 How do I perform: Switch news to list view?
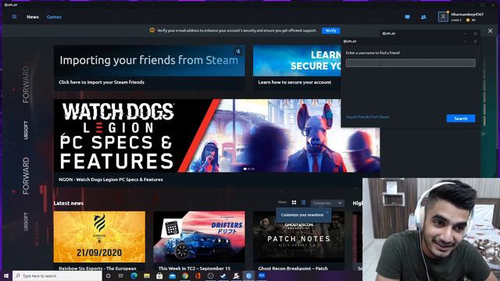[x=303, y=203]
